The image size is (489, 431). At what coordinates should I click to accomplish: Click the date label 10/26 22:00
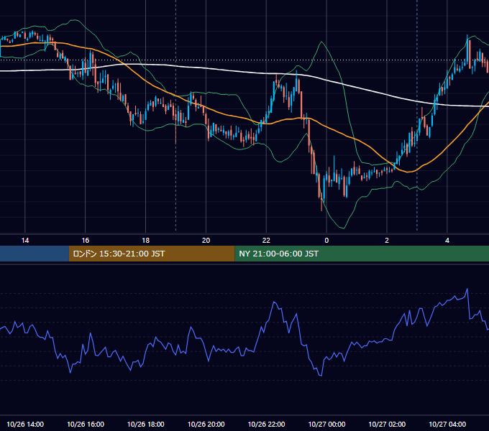pyautogui.click(x=266, y=424)
